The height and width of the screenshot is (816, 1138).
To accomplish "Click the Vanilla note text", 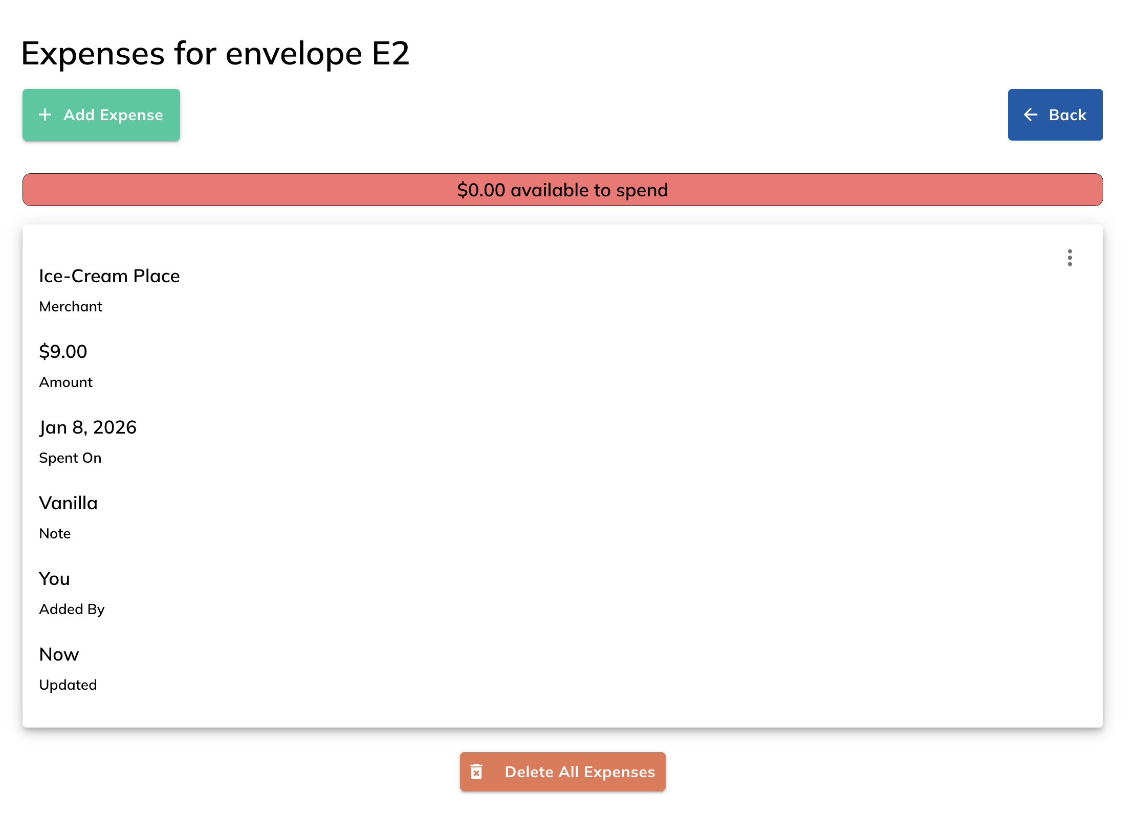I will 68,503.
